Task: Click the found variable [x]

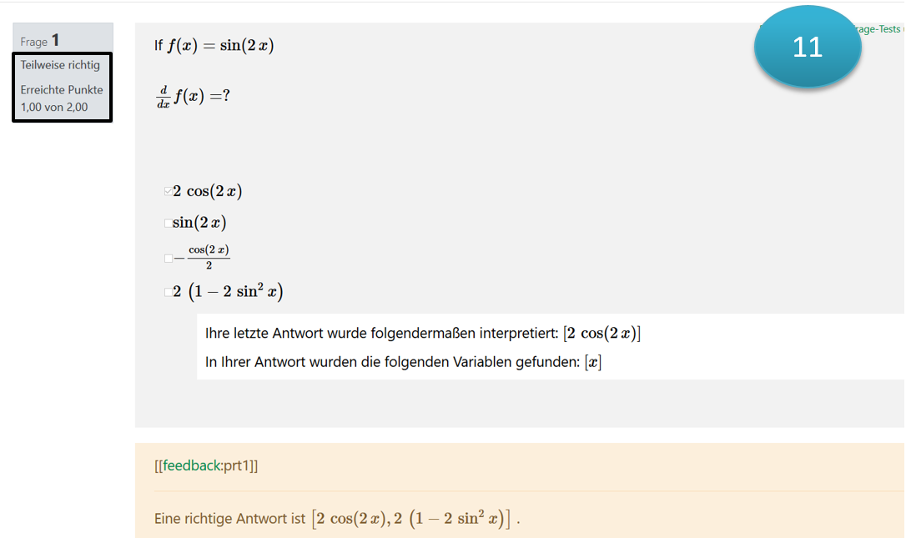Action: [592, 362]
